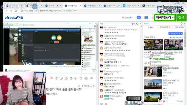Click the red broadcast icon under the player

click(x=51, y=78)
